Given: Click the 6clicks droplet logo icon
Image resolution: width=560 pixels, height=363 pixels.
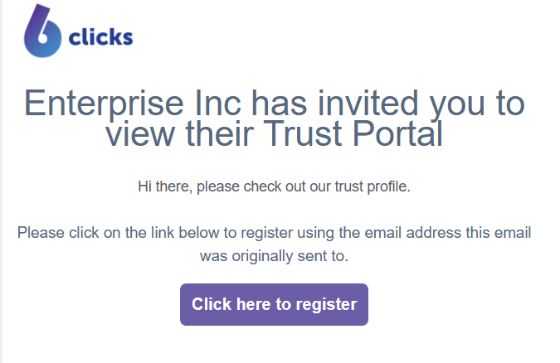Looking at the screenshot, I should (x=42, y=31).
